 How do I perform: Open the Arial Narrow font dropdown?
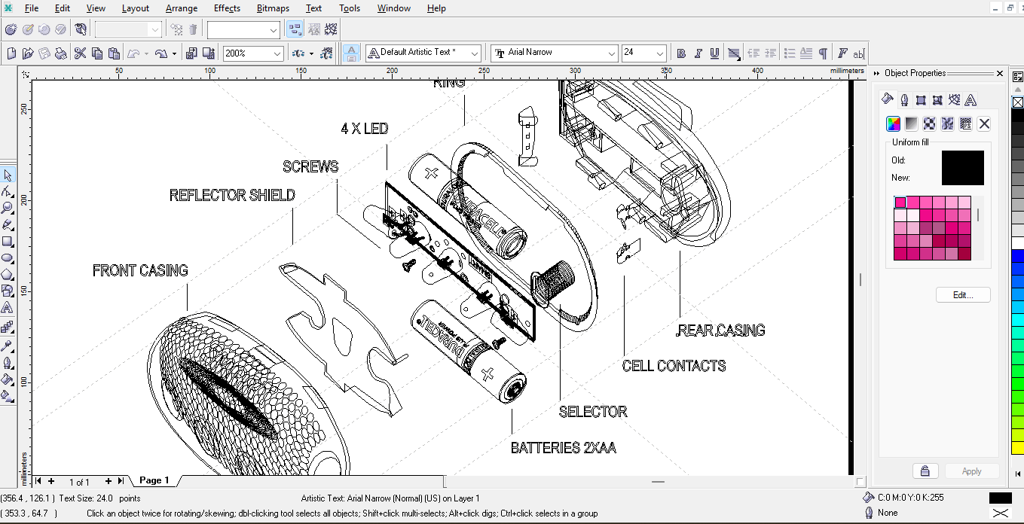(x=612, y=53)
